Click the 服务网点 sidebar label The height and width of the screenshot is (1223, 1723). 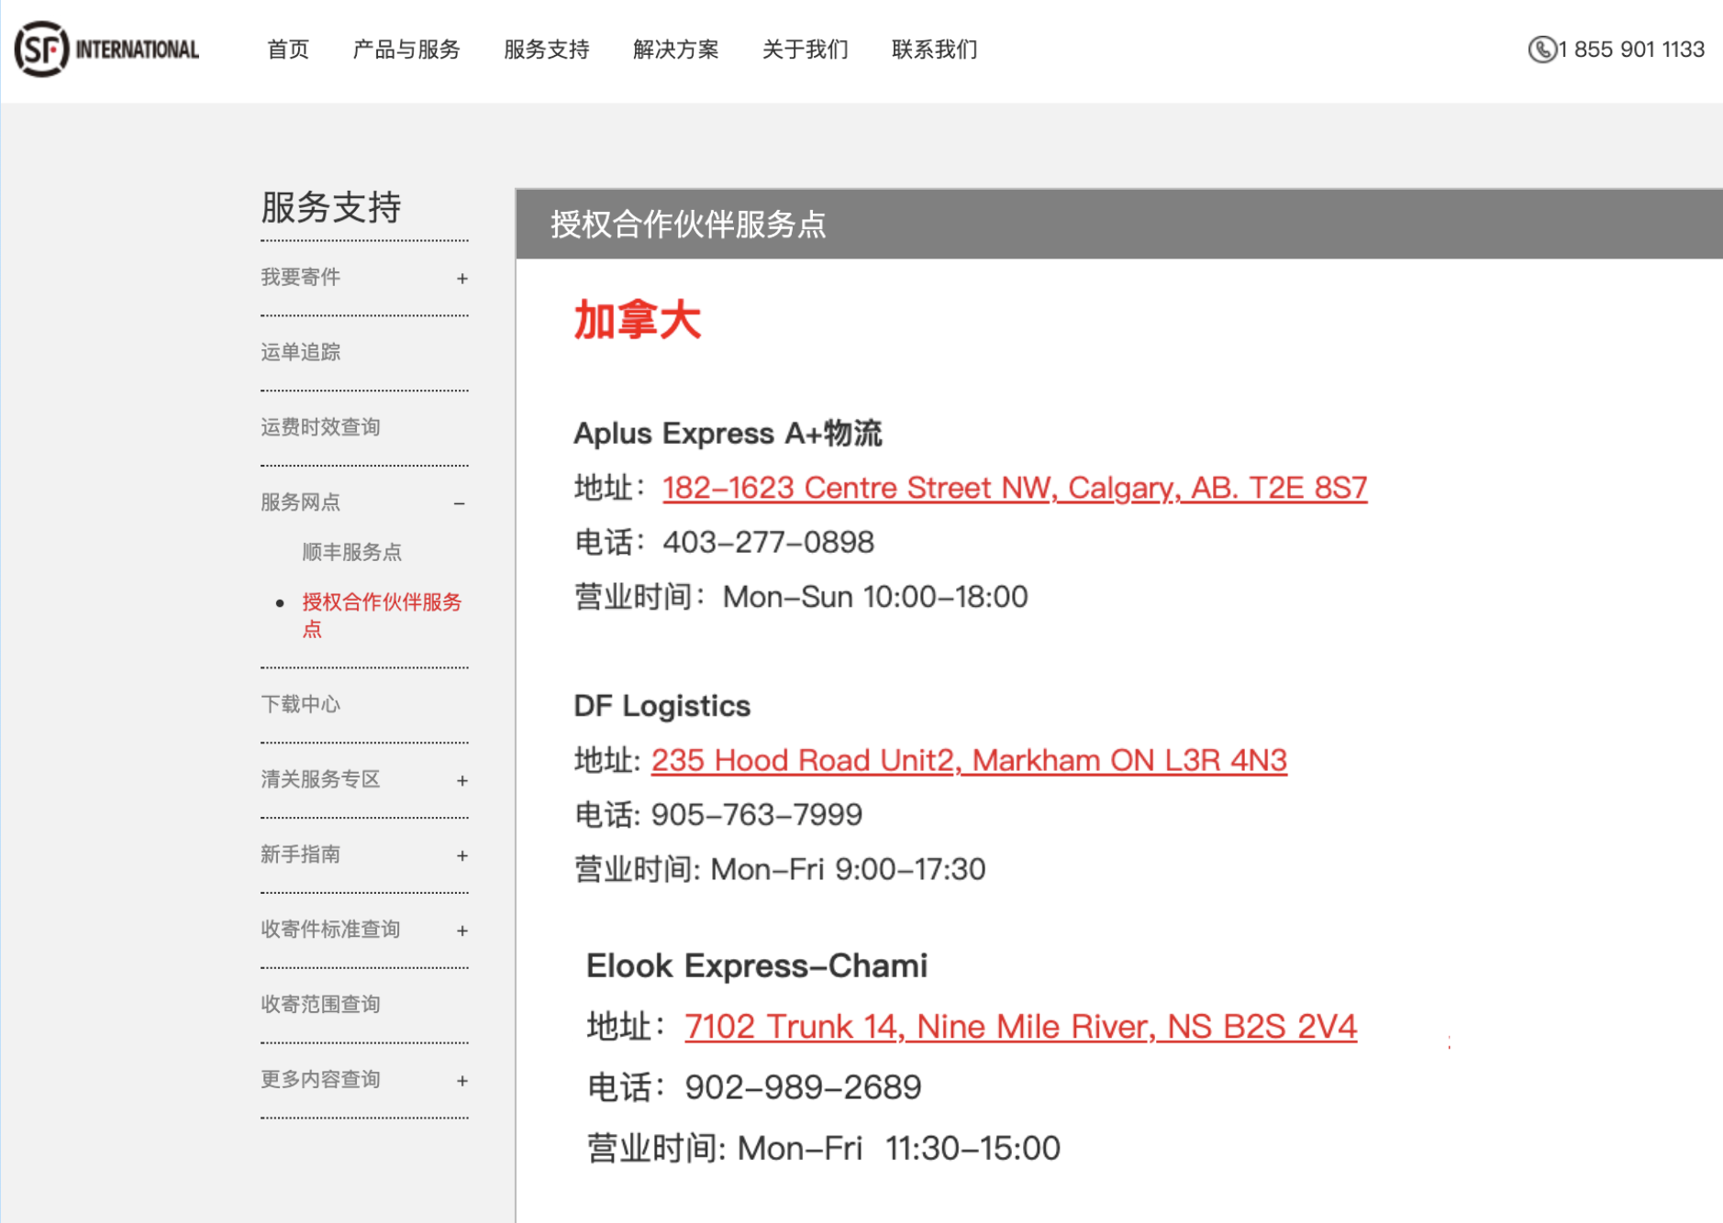click(301, 502)
